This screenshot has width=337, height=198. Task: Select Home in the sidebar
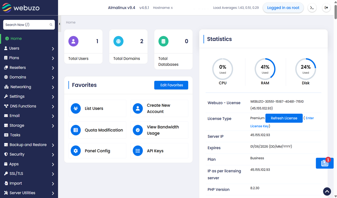click(16, 39)
